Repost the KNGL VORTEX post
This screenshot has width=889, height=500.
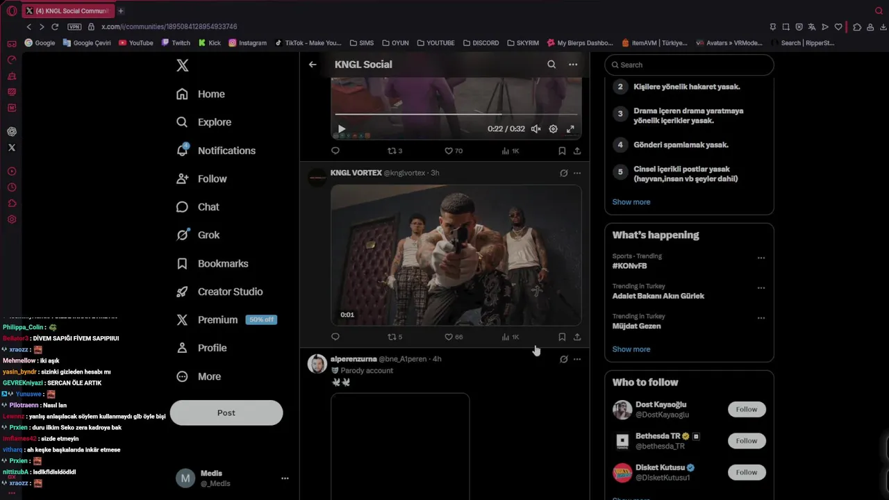(x=394, y=337)
